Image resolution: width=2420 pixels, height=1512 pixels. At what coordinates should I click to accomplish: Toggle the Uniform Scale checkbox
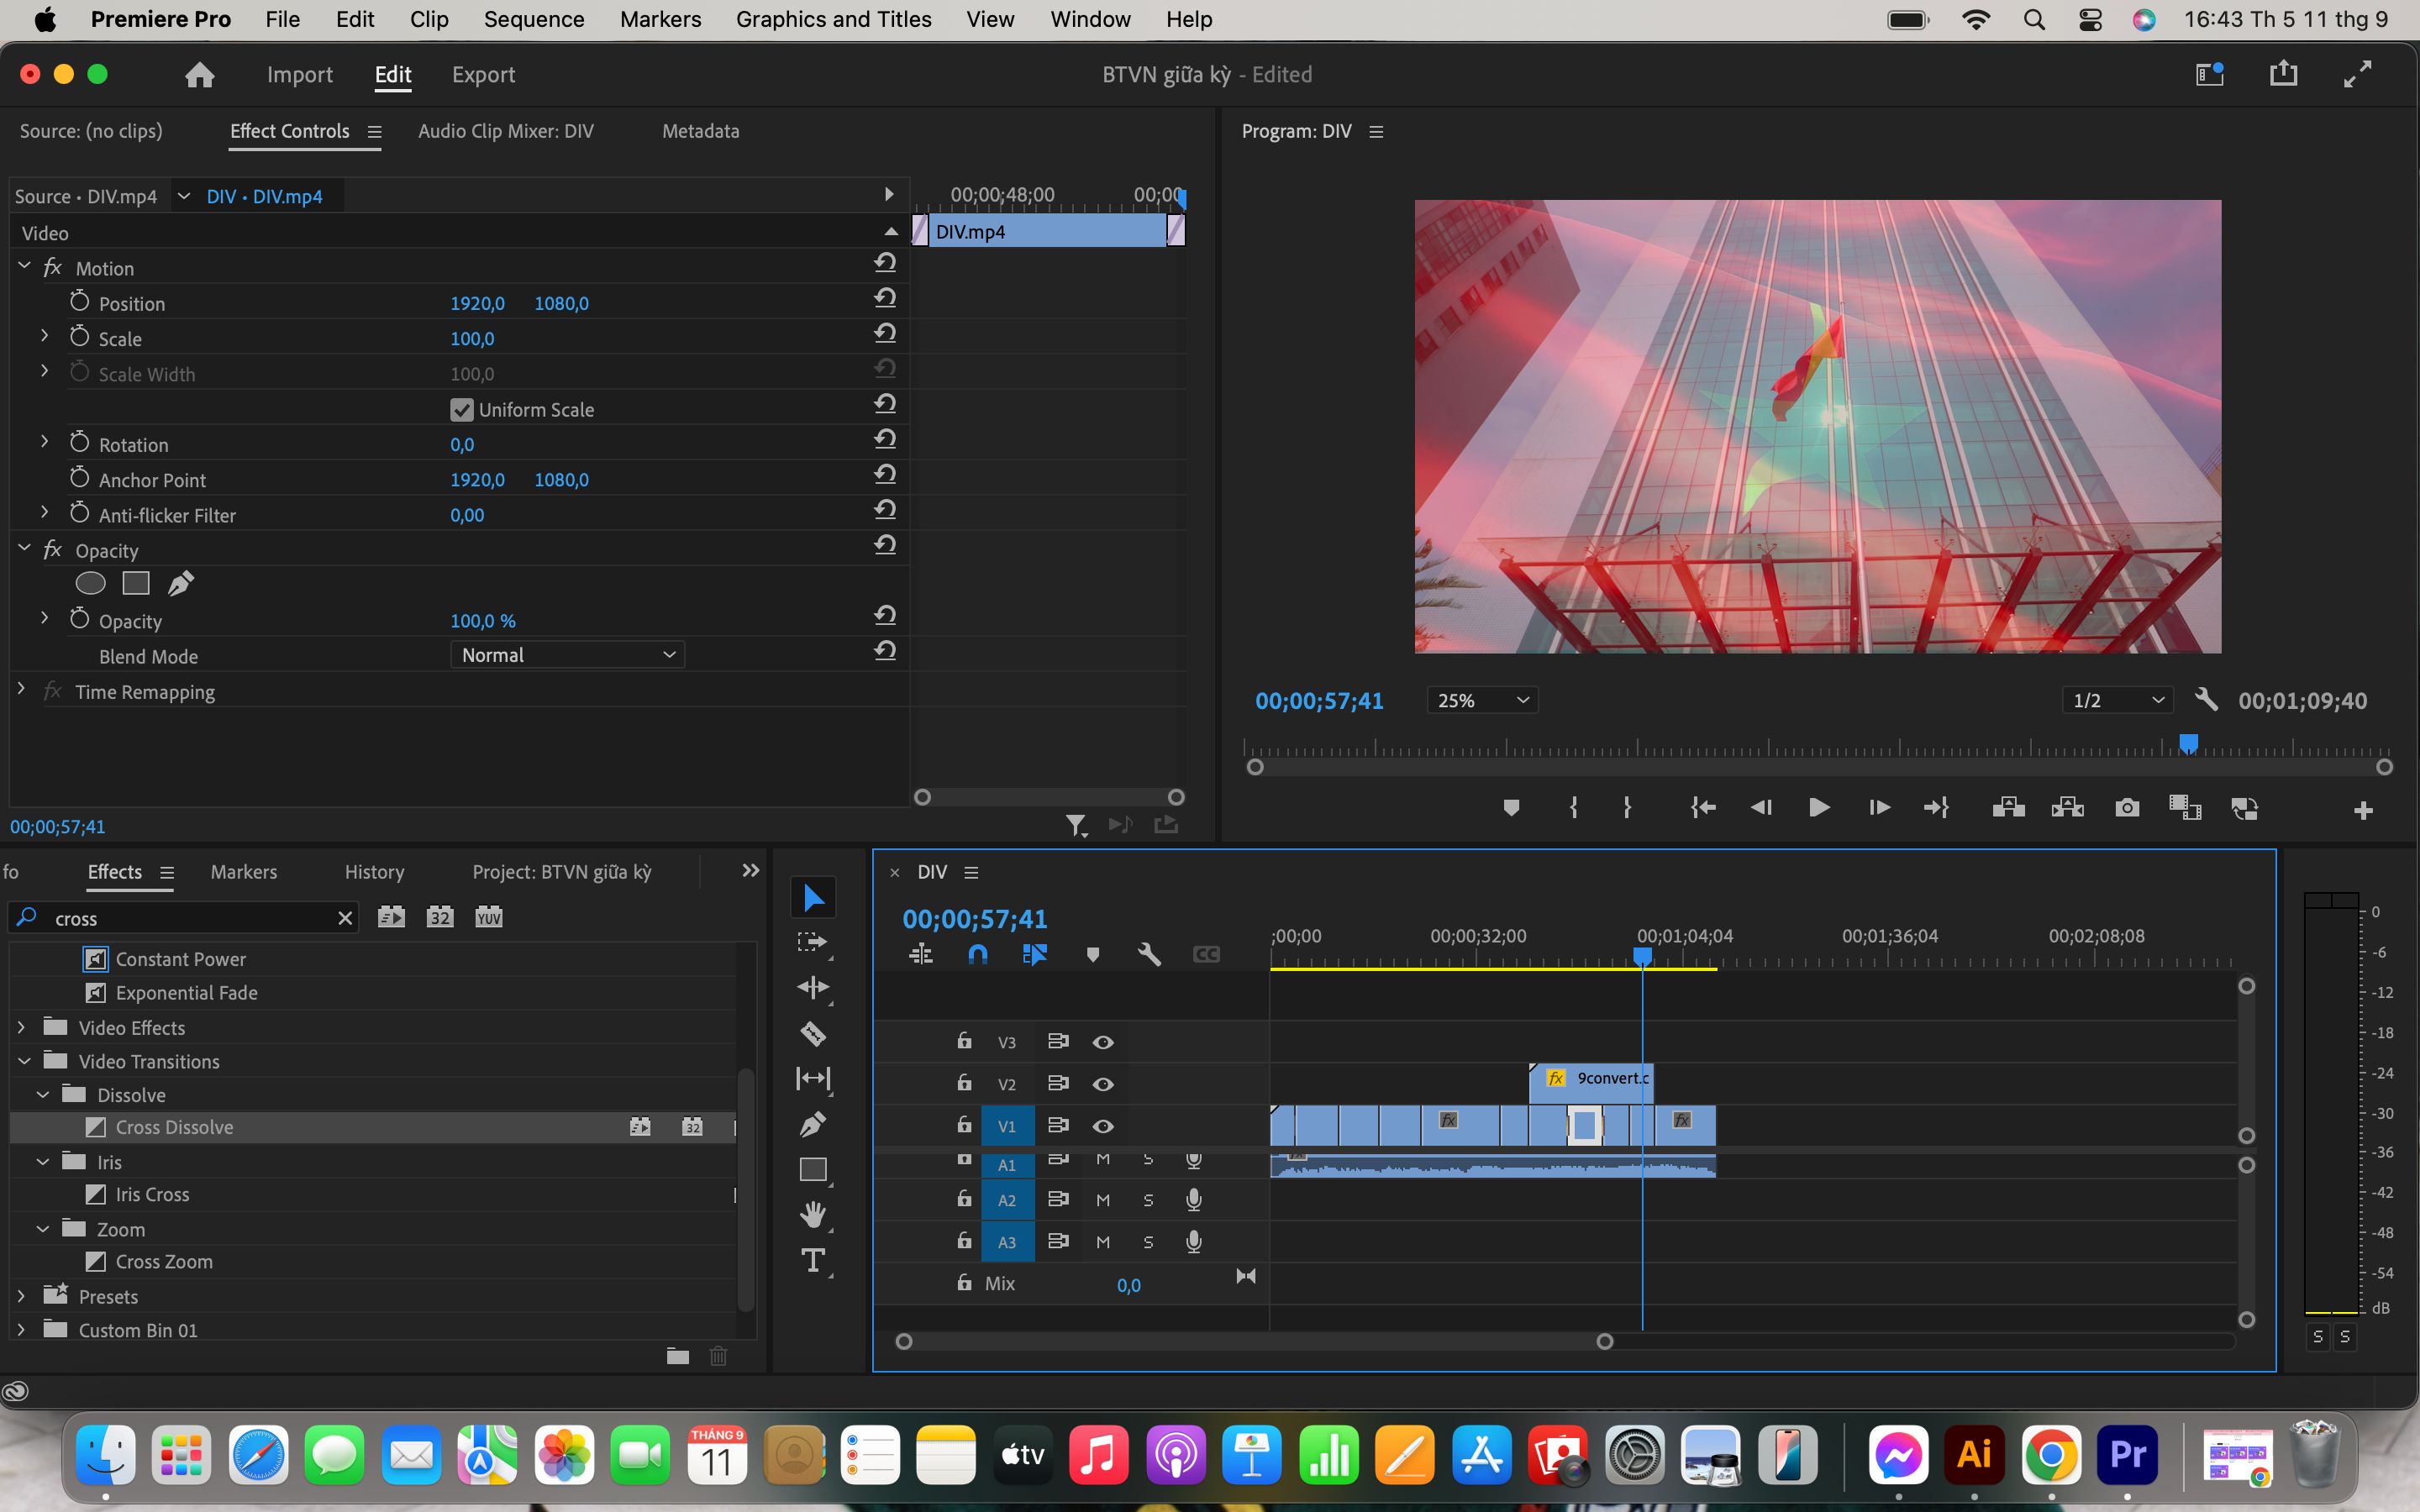[461, 410]
